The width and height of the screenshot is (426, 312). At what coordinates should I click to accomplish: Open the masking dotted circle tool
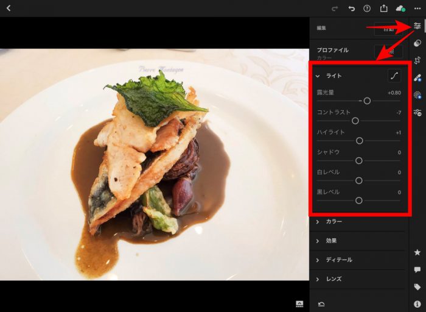pyautogui.click(x=417, y=95)
